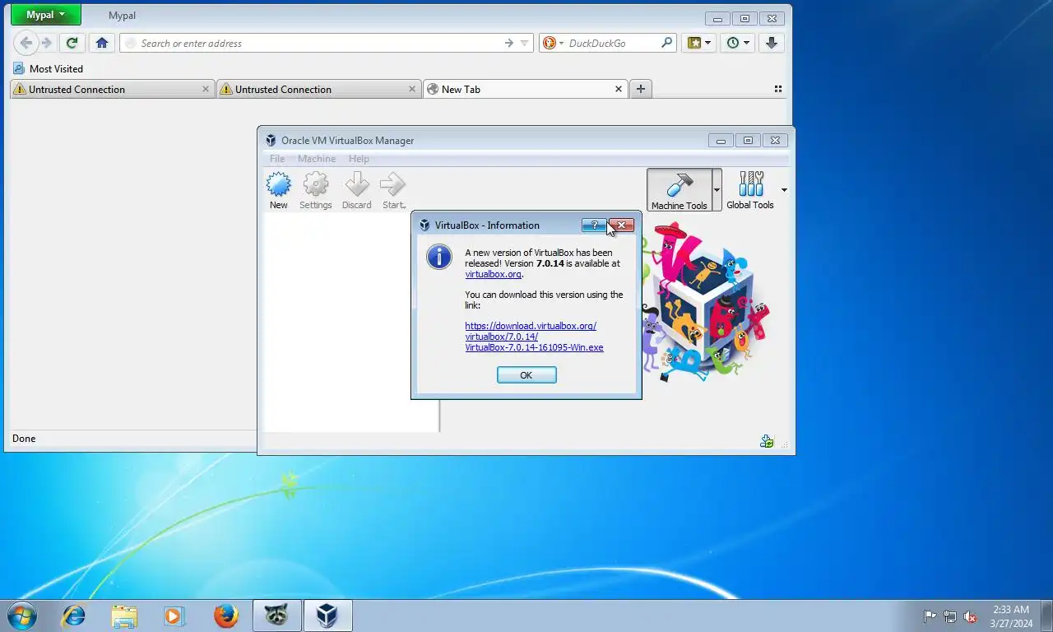This screenshot has height=632, width=1053.
Task: Click the network icon in system tray
Action: (950, 616)
